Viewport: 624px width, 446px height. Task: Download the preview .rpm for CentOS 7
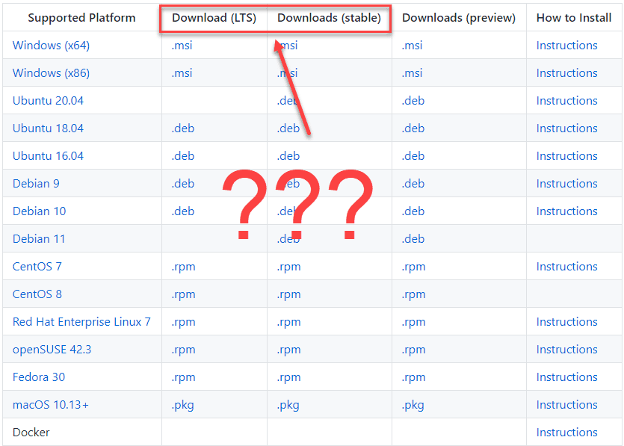(413, 267)
